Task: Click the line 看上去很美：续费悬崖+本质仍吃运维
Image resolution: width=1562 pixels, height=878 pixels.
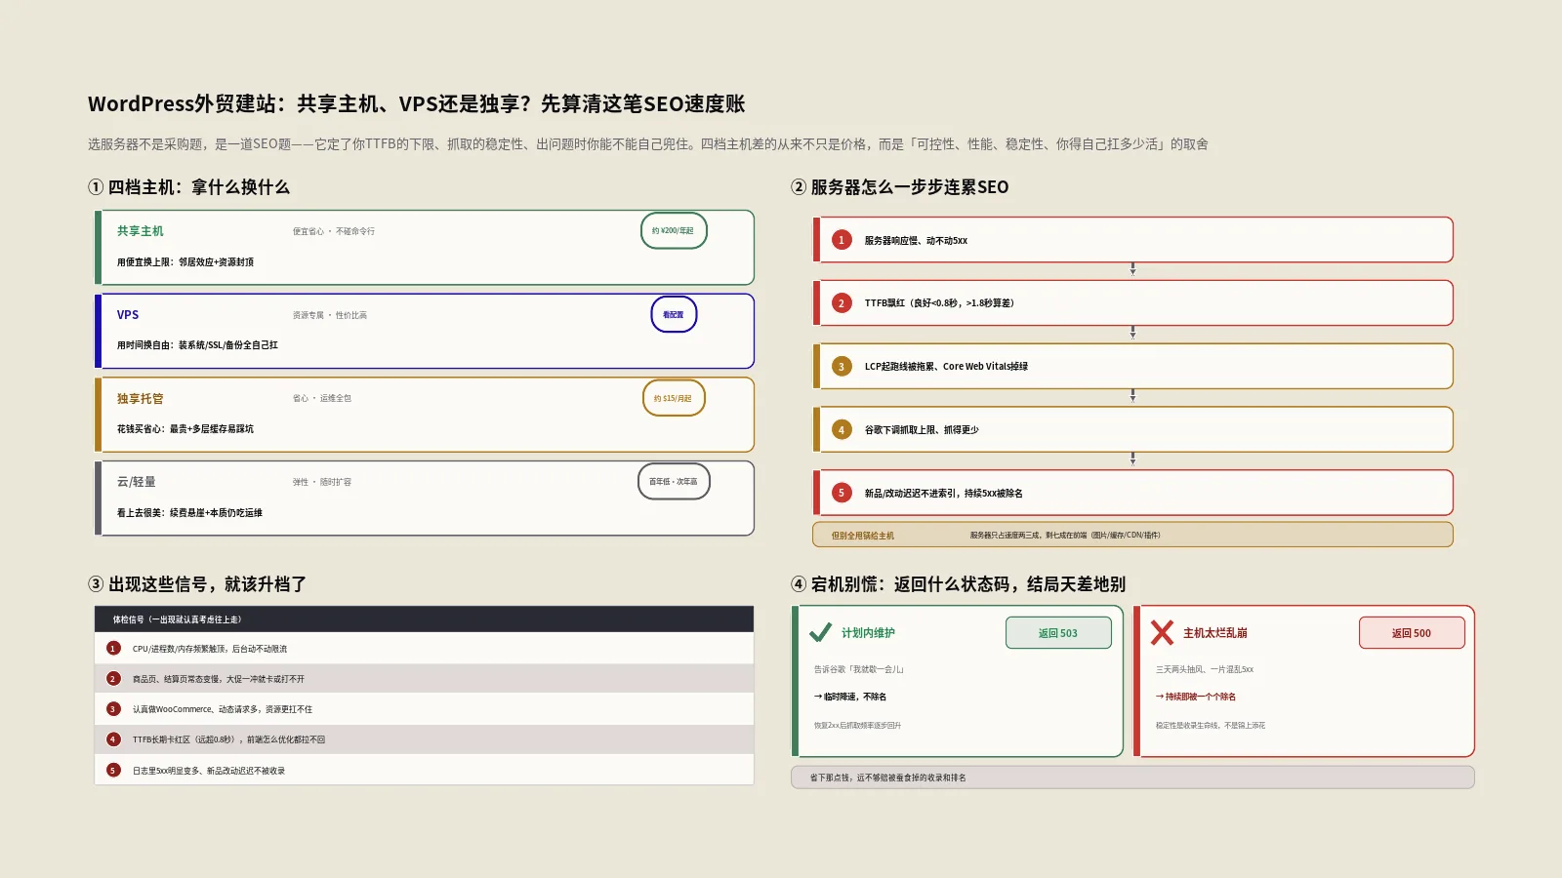Action: (x=189, y=513)
